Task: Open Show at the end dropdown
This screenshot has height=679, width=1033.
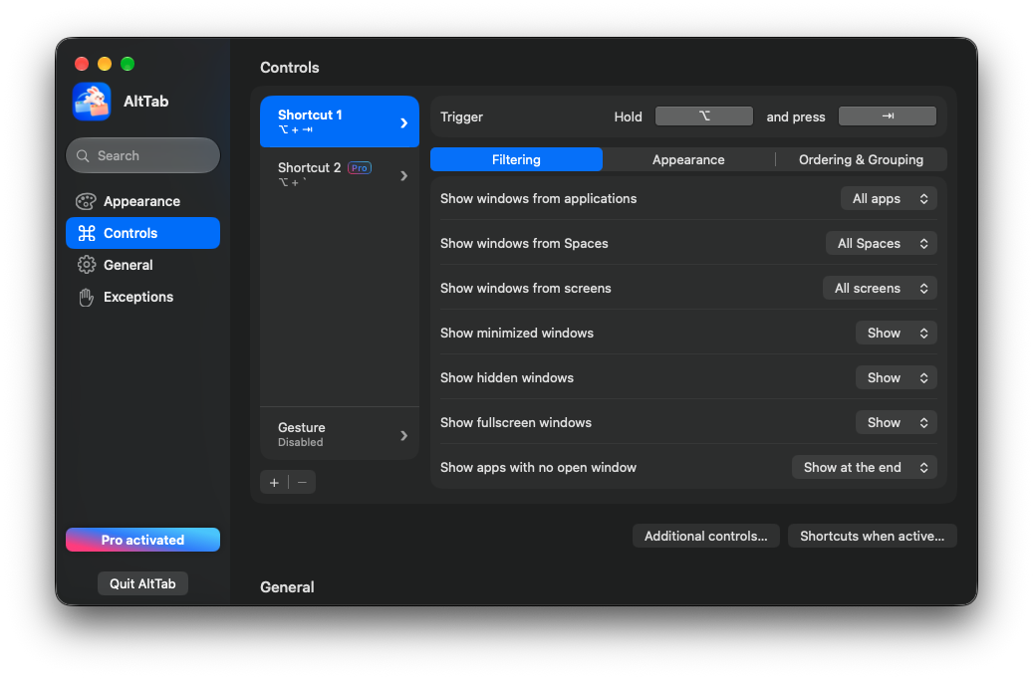Action: [x=865, y=468]
